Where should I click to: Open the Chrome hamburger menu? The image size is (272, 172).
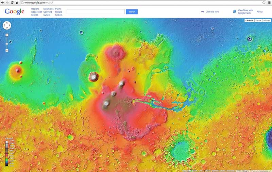pyautogui.click(x=269, y=2)
